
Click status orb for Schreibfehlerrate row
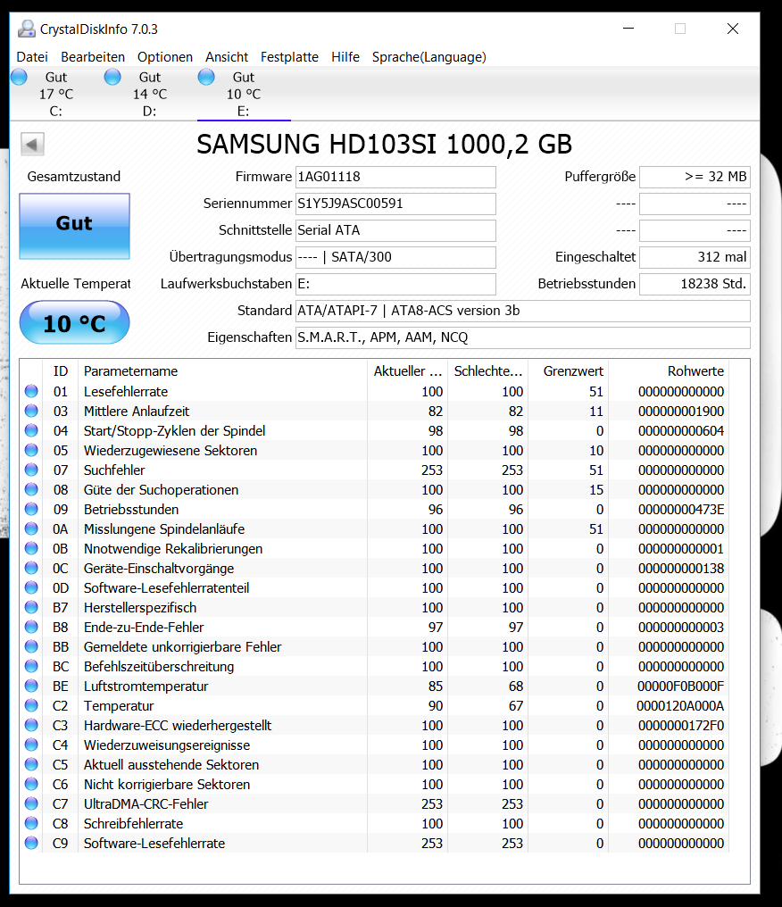click(x=31, y=824)
